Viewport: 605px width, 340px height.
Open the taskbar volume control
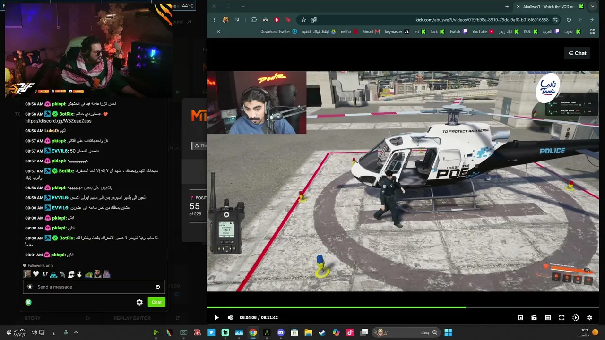pos(34,332)
